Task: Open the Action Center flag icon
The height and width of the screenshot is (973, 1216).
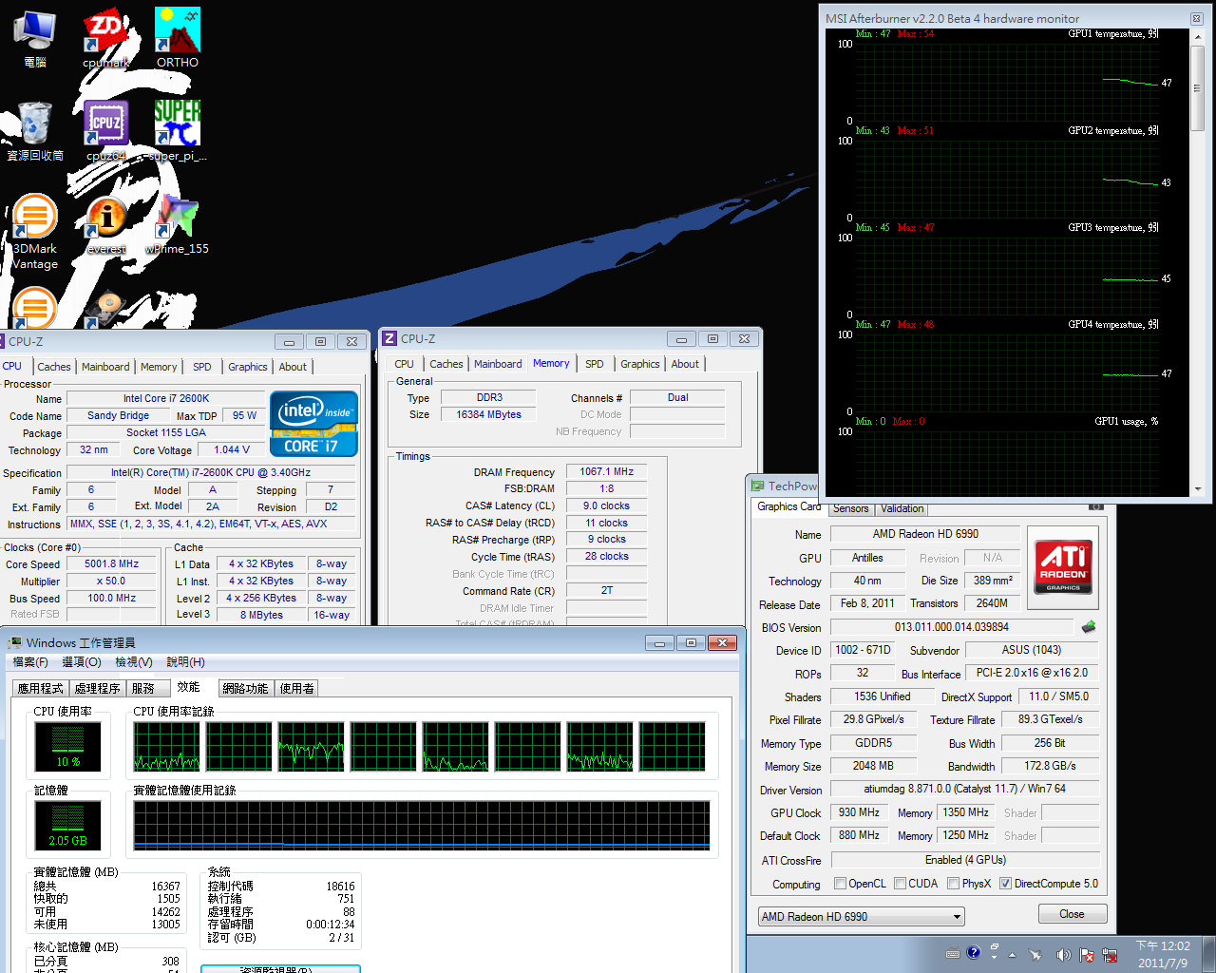Action: pos(1086,955)
